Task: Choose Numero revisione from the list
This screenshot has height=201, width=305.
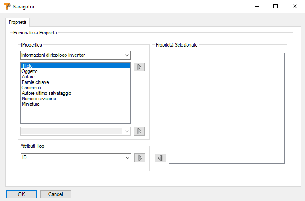Action: tap(39, 99)
